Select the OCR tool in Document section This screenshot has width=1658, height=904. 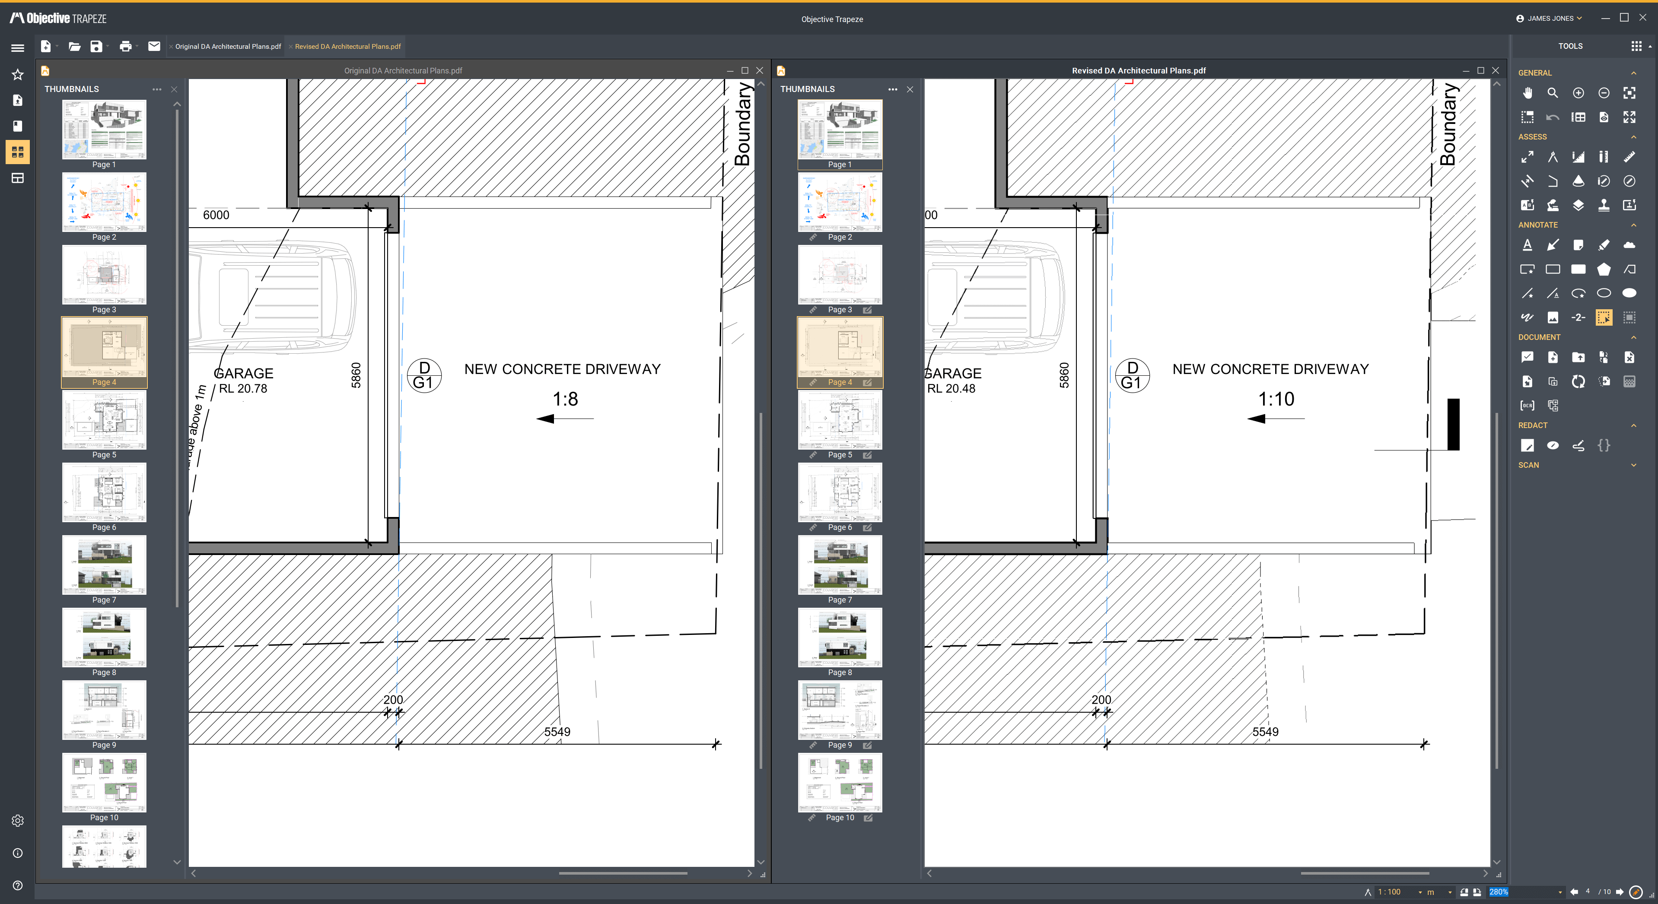click(x=1528, y=405)
